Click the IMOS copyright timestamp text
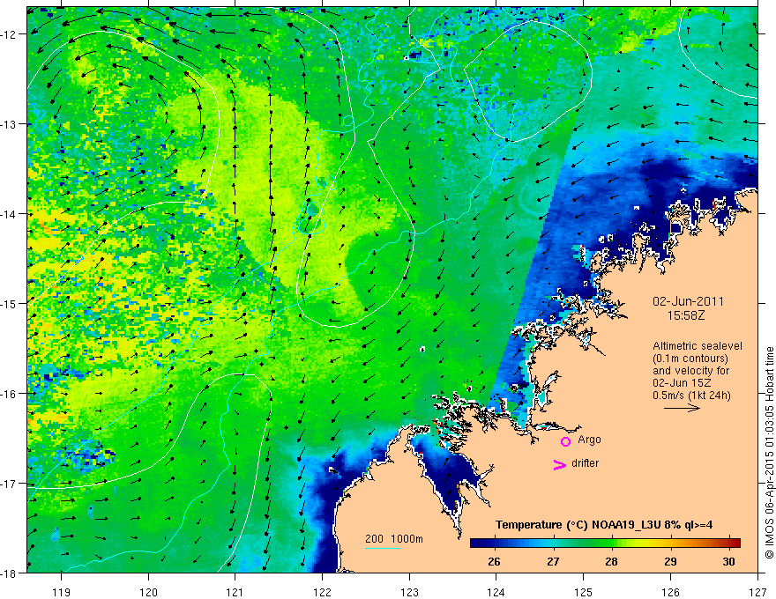This screenshot has height=599, width=776. pos(769,453)
